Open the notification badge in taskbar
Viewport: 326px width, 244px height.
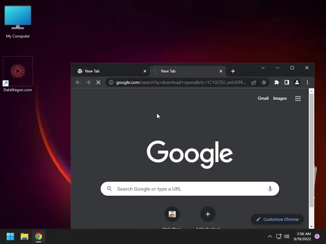point(317,236)
